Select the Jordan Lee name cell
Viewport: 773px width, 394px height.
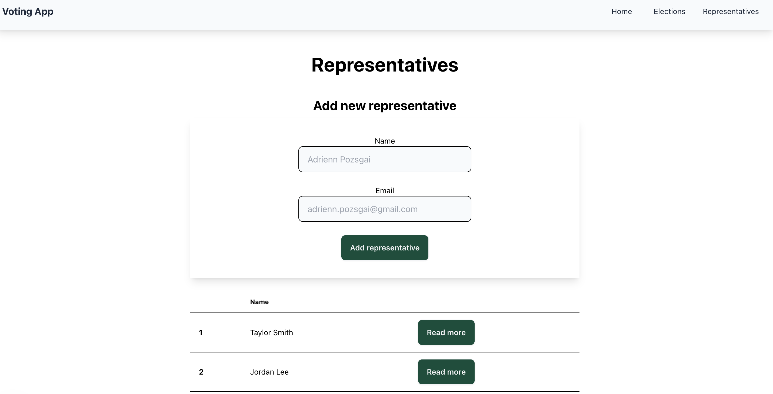click(269, 372)
